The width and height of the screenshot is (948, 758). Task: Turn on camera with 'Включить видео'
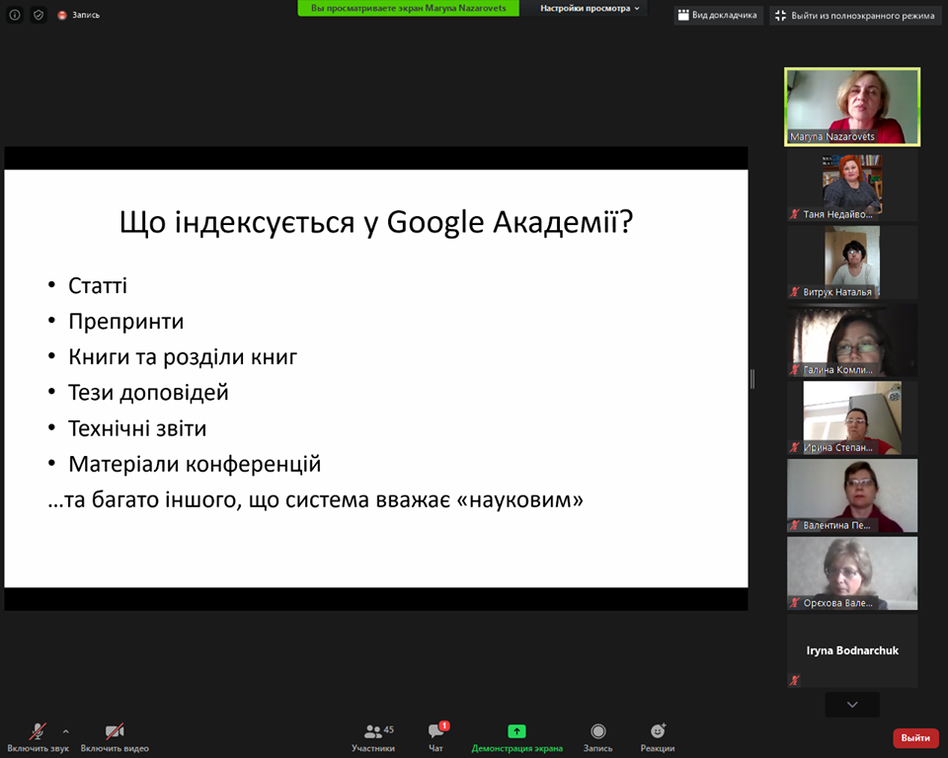[115, 737]
